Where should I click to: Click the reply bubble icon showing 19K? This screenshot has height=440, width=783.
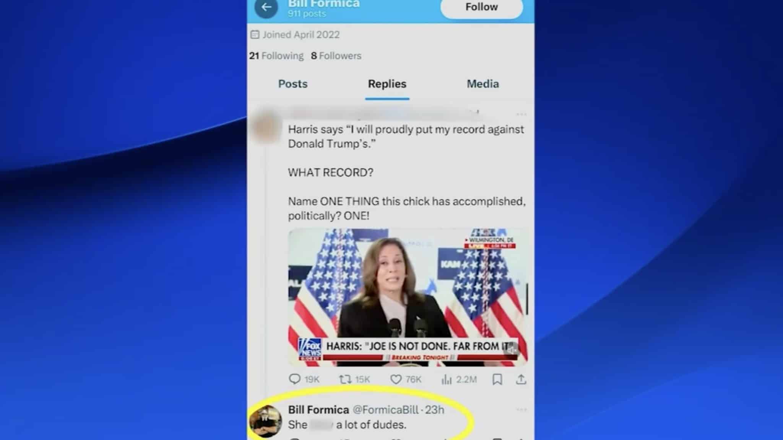(x=294, y=379)
